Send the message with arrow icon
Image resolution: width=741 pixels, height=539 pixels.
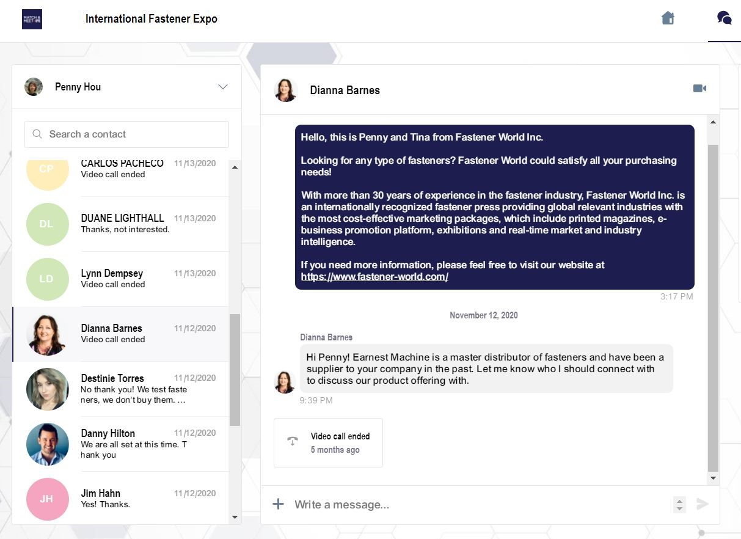[703, 504]
